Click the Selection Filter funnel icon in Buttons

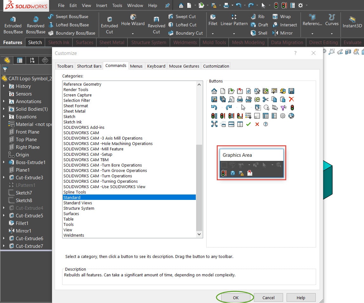283,108
